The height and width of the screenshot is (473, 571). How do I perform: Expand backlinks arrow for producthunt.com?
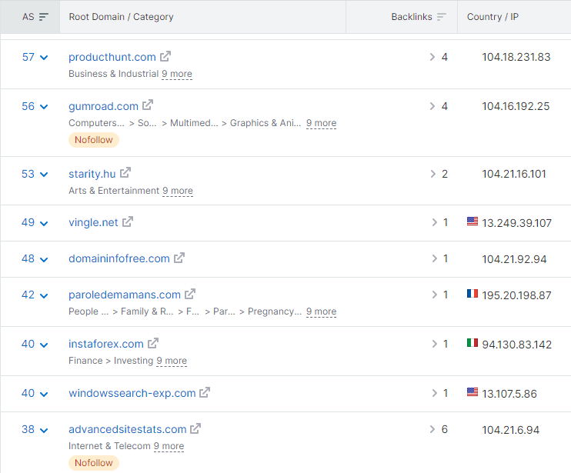click(432, 57)
